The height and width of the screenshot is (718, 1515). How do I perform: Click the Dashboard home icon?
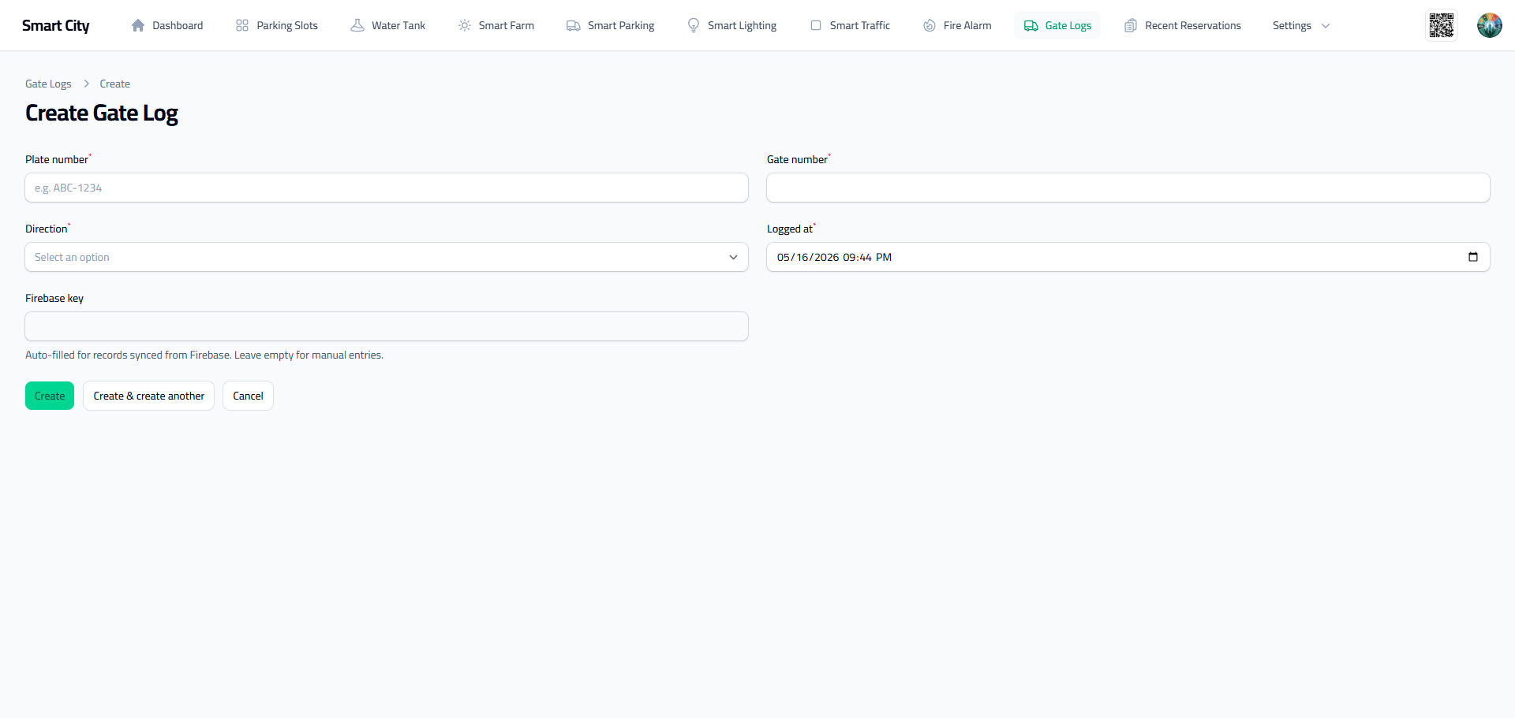pos(138,25)
